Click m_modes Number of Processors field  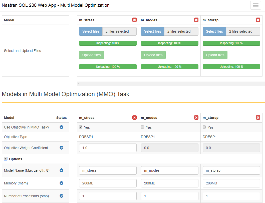pyautogui.click(x=170, y=196)
